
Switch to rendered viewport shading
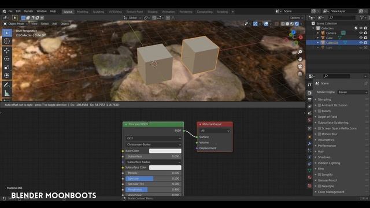tap(297, 24)
